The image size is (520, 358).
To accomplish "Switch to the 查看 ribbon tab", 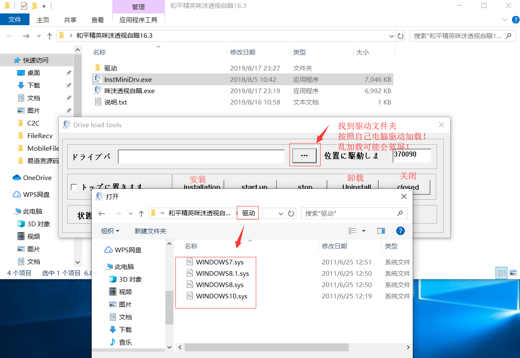I will click(98, 20).
